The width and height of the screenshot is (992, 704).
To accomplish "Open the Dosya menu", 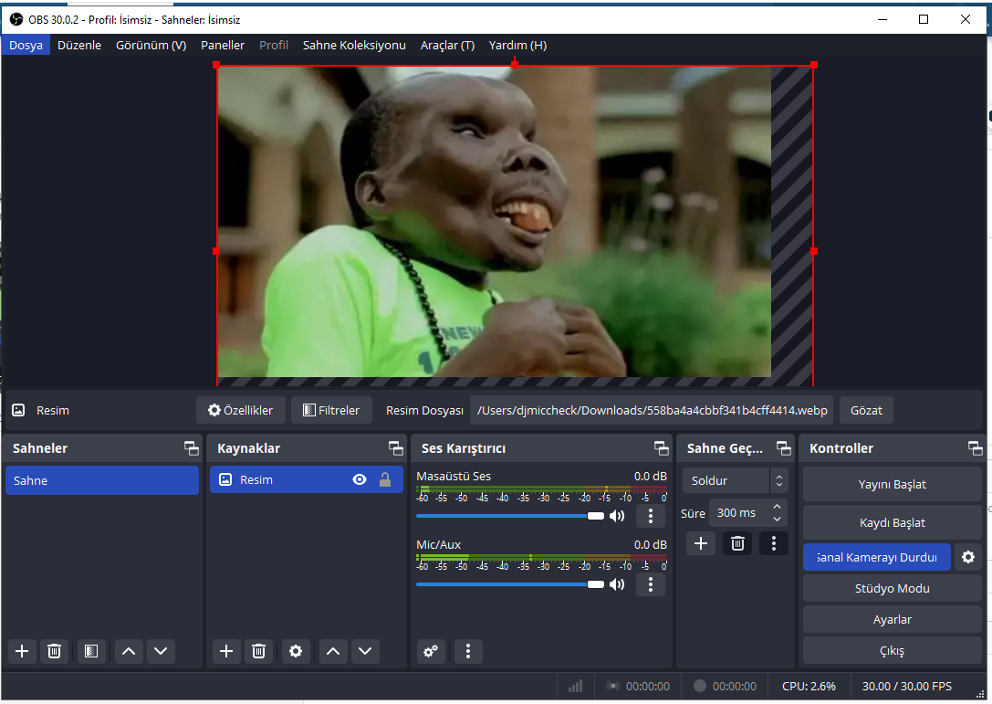I will 26,45.
